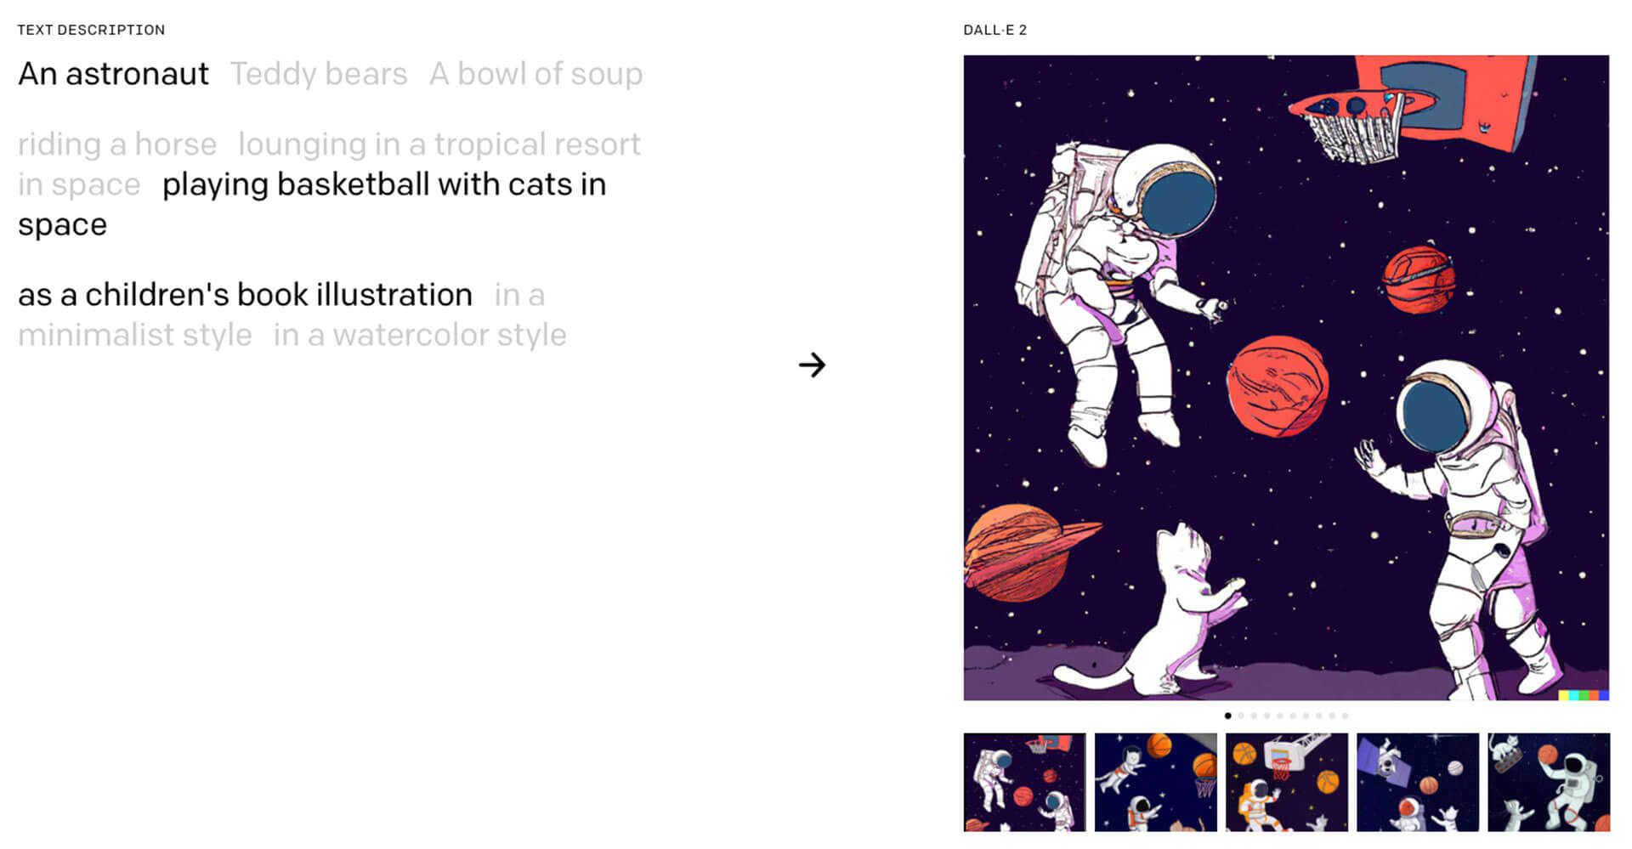1632x849 pixels.
Task: Click the color-bar signature on main image
Action: 1584,695
